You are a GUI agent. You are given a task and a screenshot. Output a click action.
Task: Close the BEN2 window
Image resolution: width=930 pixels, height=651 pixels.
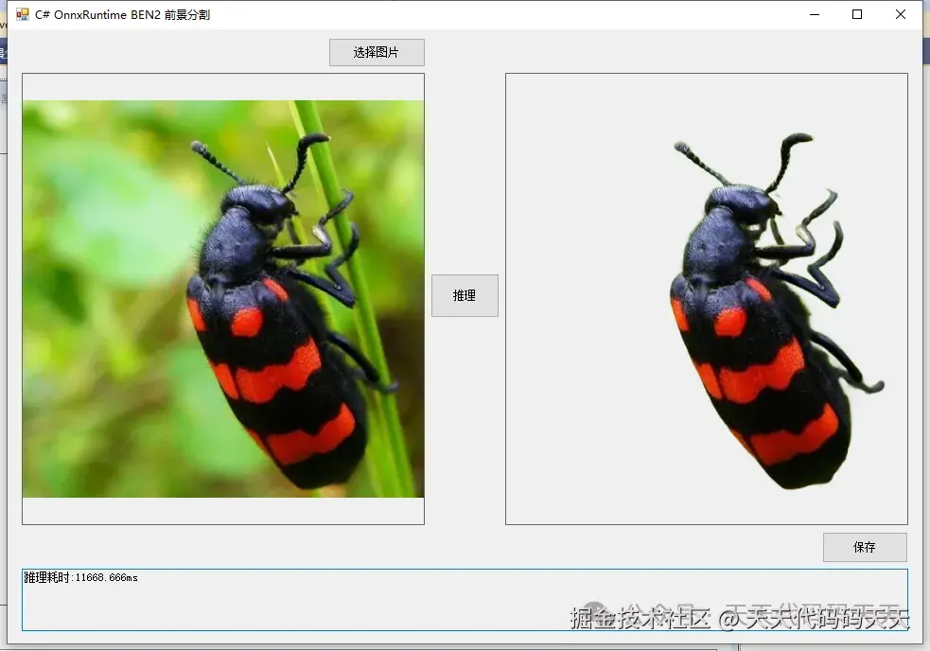pos(901,14)
